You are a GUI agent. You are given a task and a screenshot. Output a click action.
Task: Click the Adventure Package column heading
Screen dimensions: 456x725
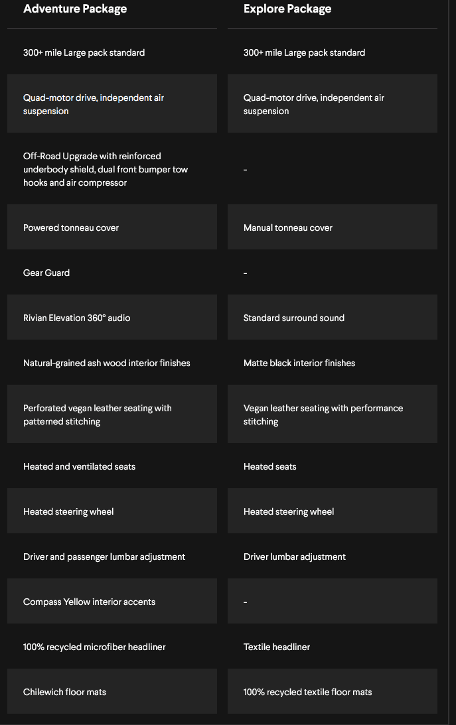[75, 9]
